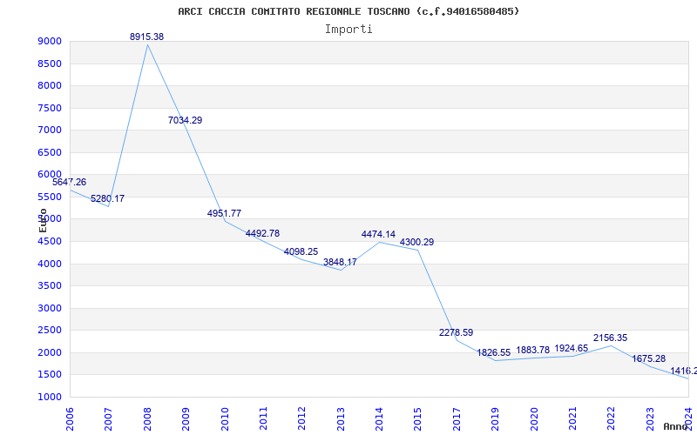This screenshot has width=697, height=435.
Task: Select the Importi subtitle
Action: [348, 30]
